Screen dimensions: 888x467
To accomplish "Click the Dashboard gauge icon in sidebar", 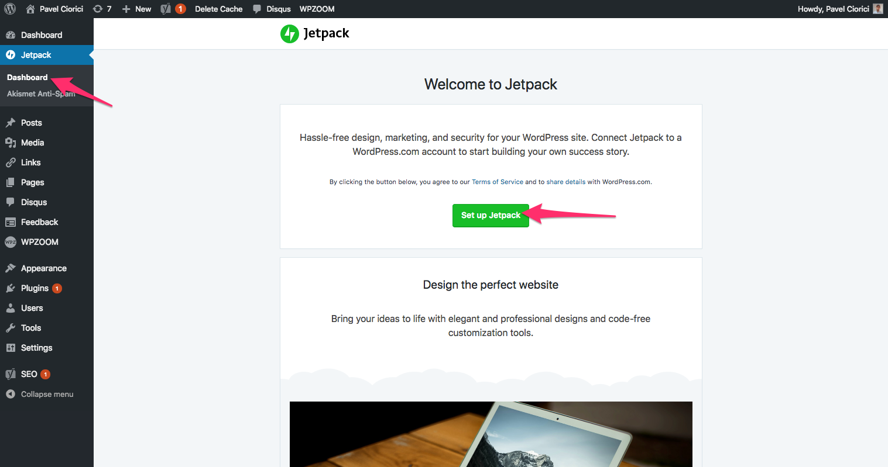I will click(x=11, y=35).
